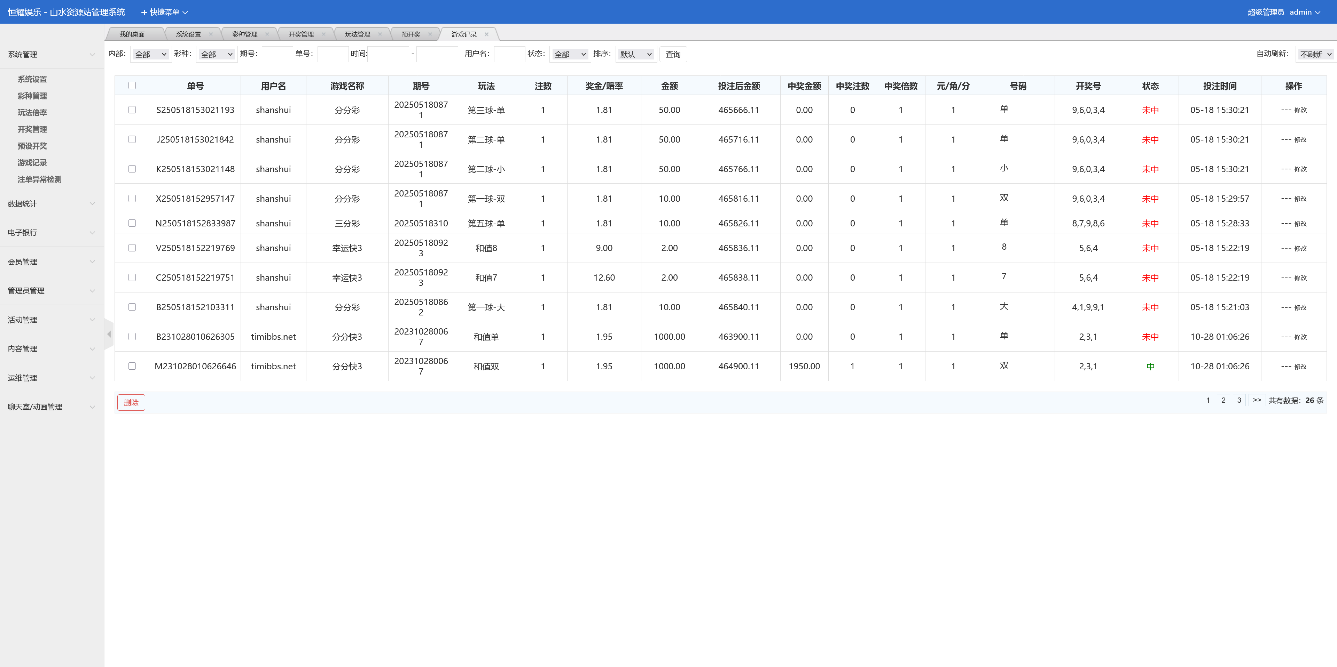Switch to the 开奖管理 tab
This screenshot has width=1337, height=667.
tap(301, 34)
